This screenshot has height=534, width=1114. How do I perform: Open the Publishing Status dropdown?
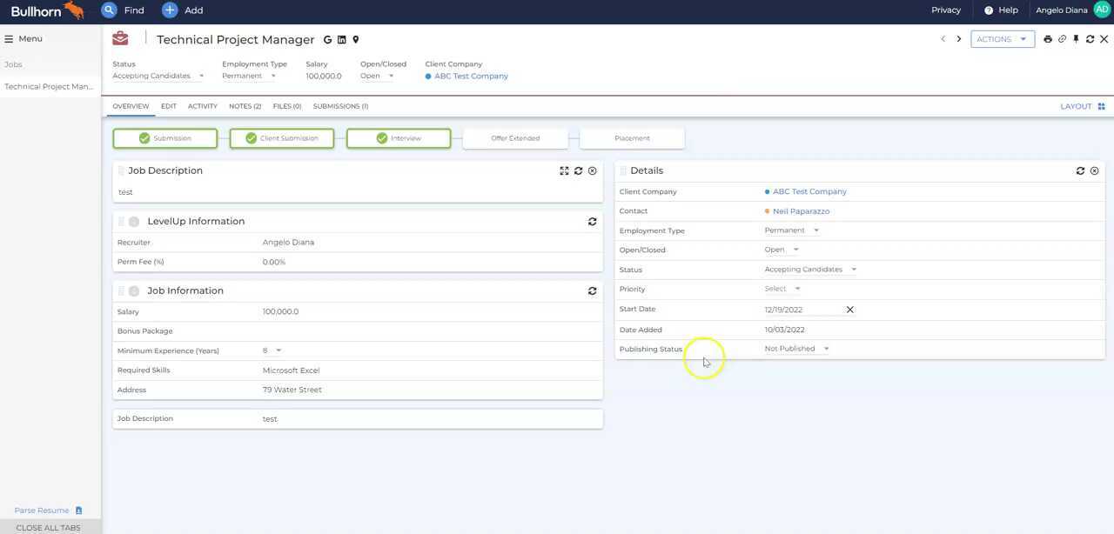point(825,348)
